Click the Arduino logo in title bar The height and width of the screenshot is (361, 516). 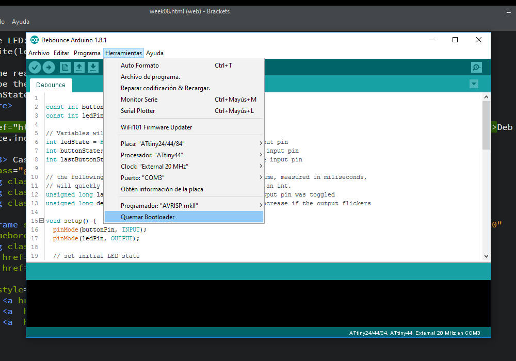(34, 40)
